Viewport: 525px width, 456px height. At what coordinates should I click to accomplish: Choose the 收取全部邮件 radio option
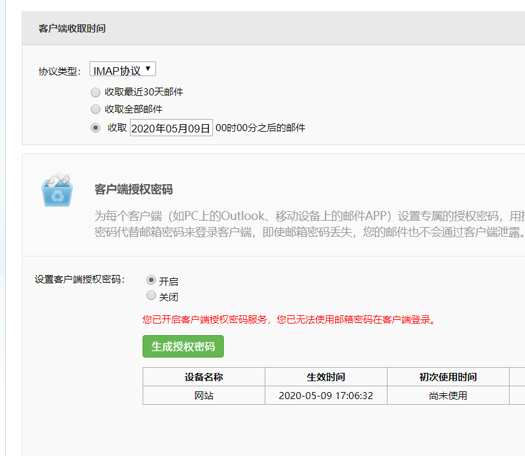click(96, 109)
